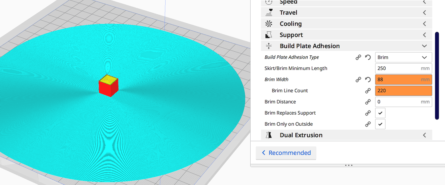This screenshot has height=185, width=445.
Task: Expand the Speed settings category
Action: pos(346,2)
